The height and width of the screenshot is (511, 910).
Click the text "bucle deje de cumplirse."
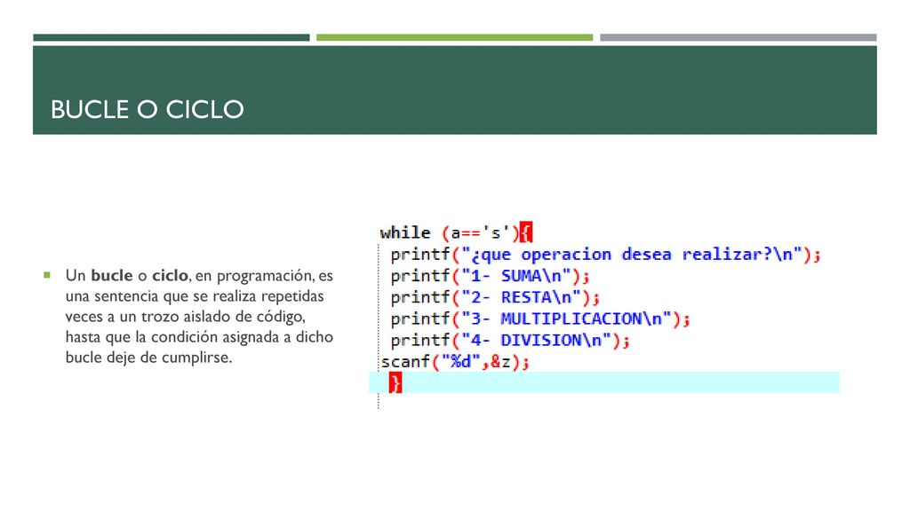tap(148, 358)
